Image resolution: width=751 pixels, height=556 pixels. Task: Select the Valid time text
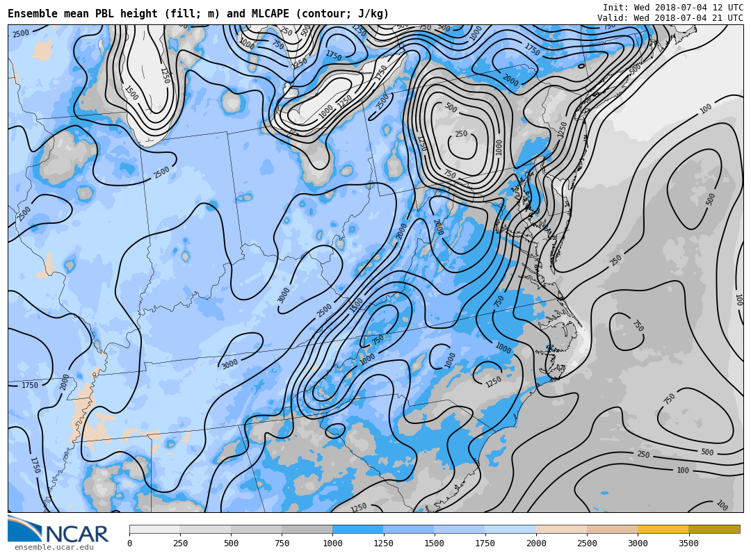pos(670,18)
